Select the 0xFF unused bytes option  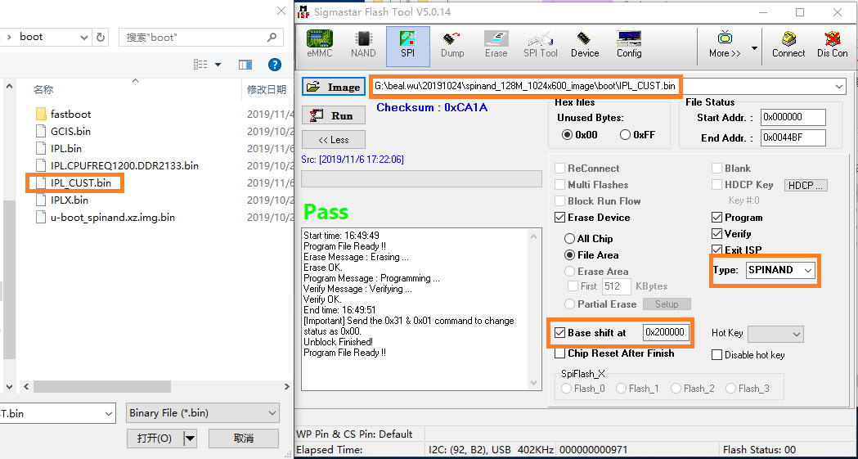click(x=626, y=135)
